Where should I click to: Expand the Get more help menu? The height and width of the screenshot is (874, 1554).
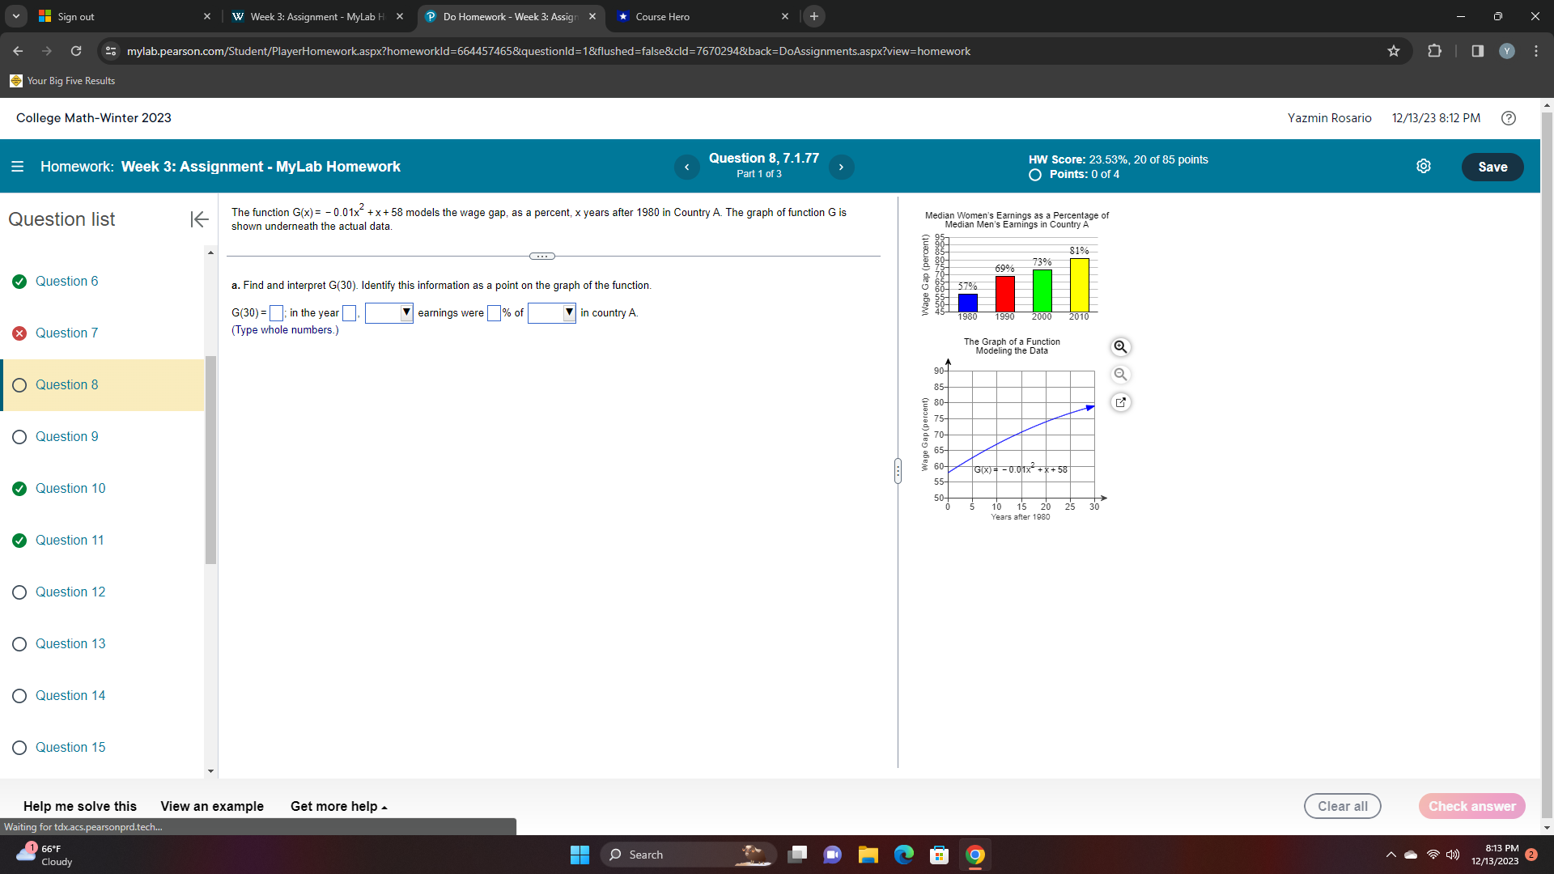click(x=338, y=807)
